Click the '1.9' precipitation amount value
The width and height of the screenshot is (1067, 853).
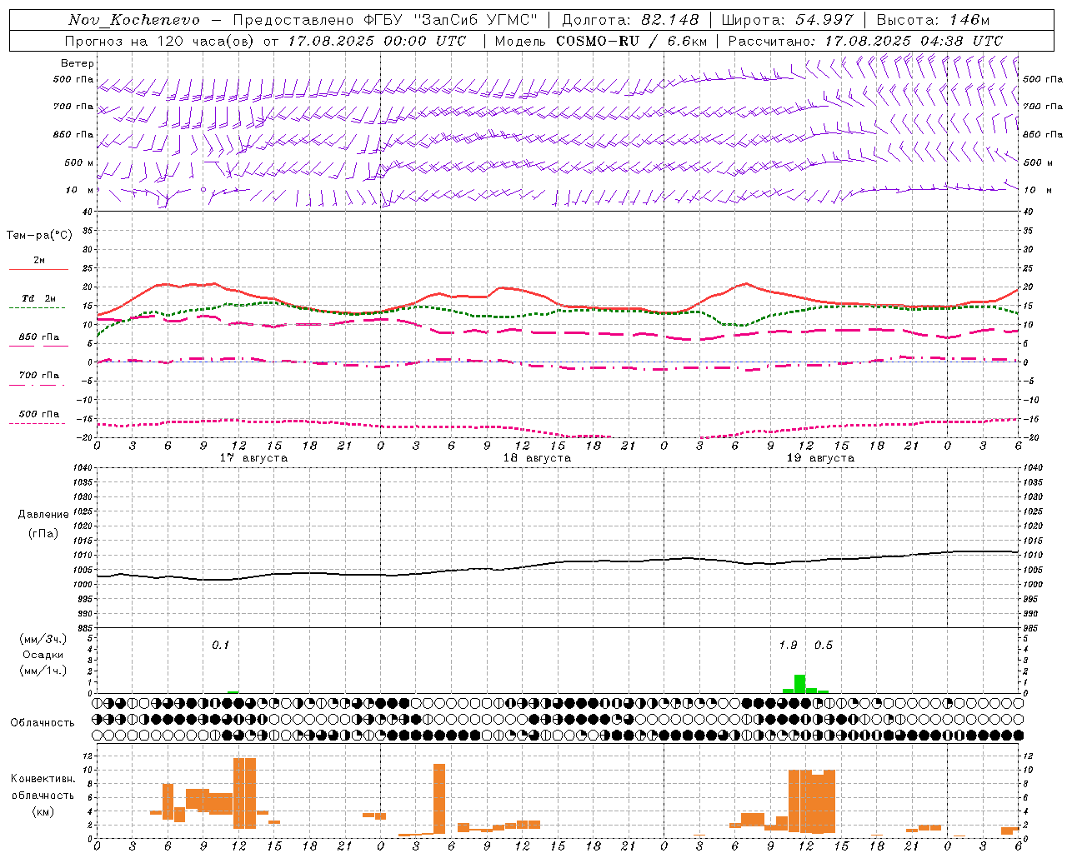click(x=788, y=645)
